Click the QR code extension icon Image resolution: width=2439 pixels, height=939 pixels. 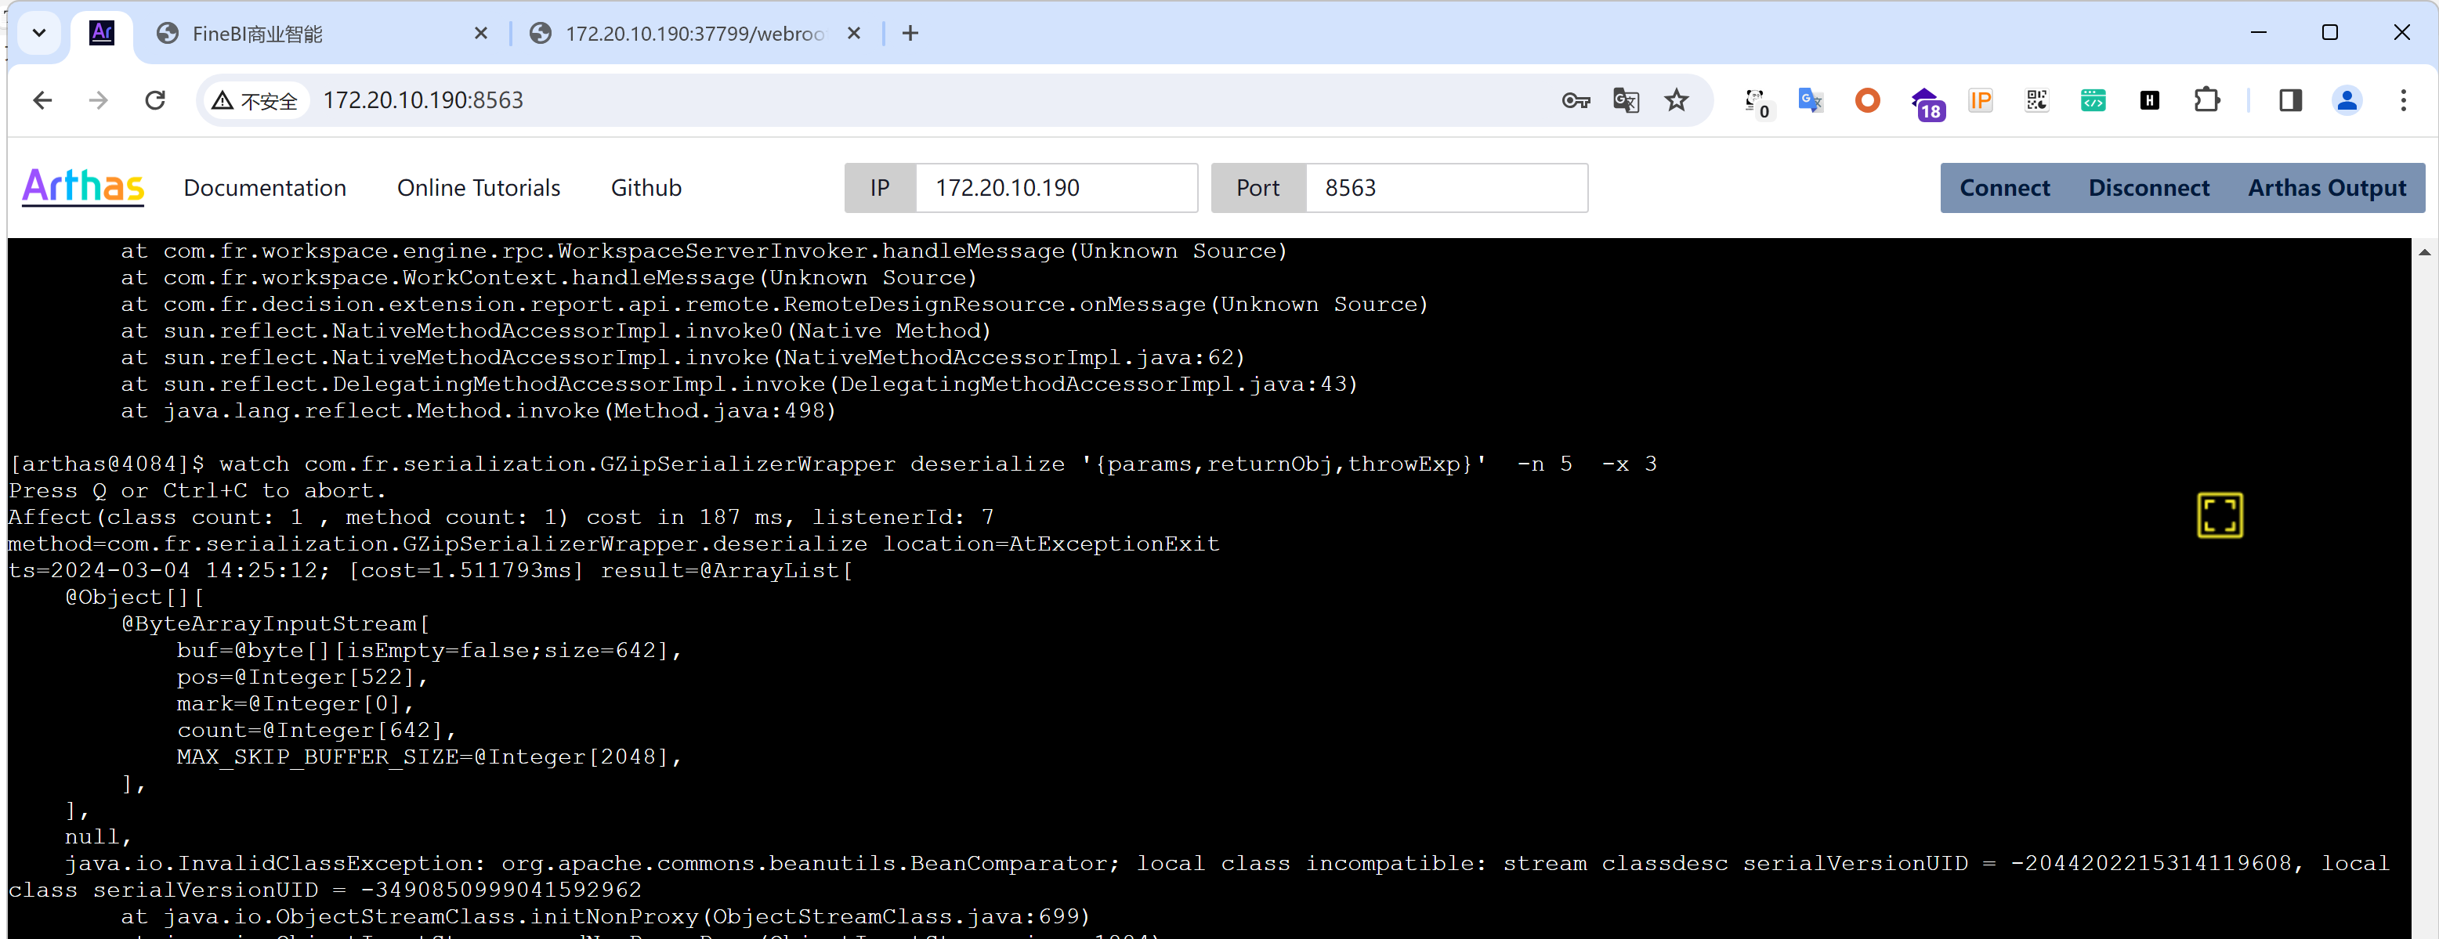point(2036,100)
